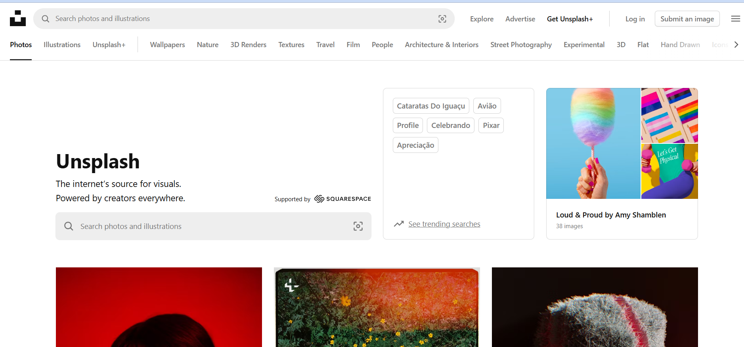Select Street Photography category
The image size is (744, 347).
coord(521,45)
